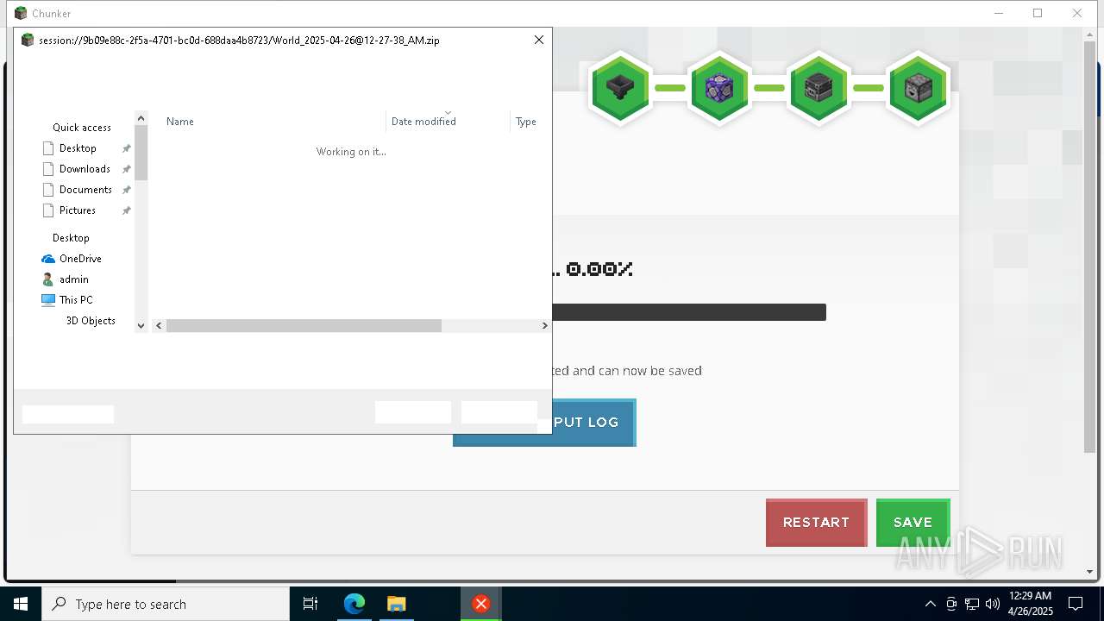The height and width of the screenshot is (621, 1104).
Task: Click the volume tray icon
Action: pyautogui.click(x=993, y=604)
